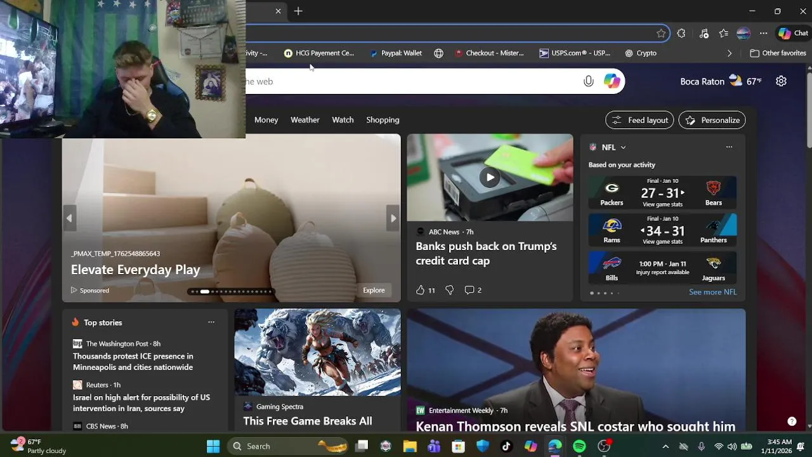Open the clock and date panel
Screen dimensions: 812x457
click(778, 446)
